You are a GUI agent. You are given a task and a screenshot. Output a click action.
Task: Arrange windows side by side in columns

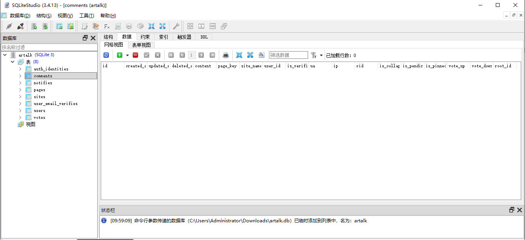(x=201, y=26)
